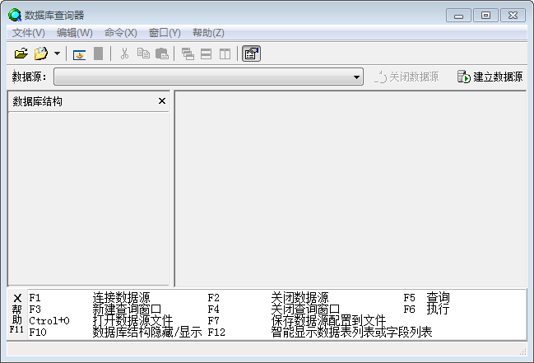
Task: Click the open folder icon in toolbar
Action: point(21,54)
